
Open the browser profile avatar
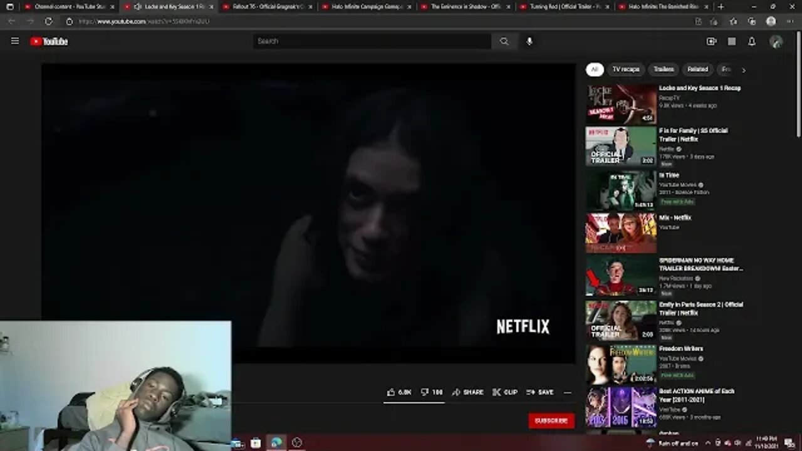tap(771, 21)
